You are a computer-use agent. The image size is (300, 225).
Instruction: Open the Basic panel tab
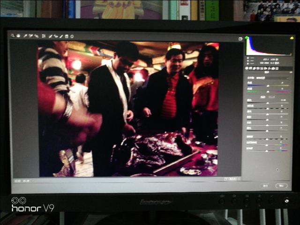(x=247, y=68)
